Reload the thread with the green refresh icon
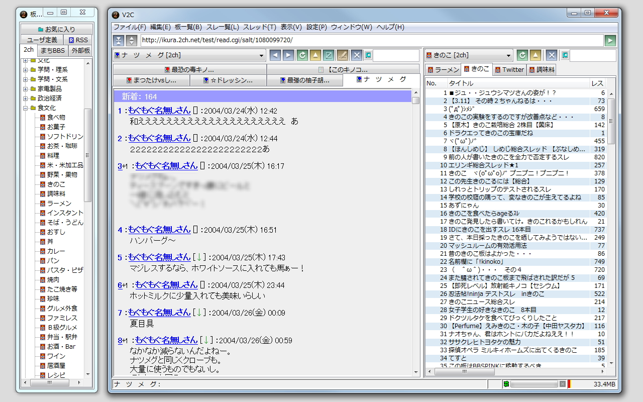 click(302, 55)
